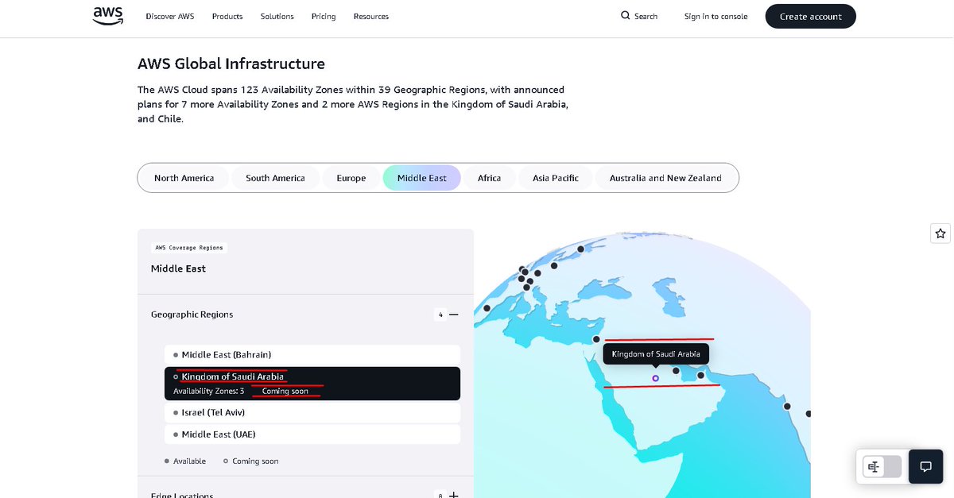Switch to the Africa tab
This screenshot has height=498, width=954.
490,178
